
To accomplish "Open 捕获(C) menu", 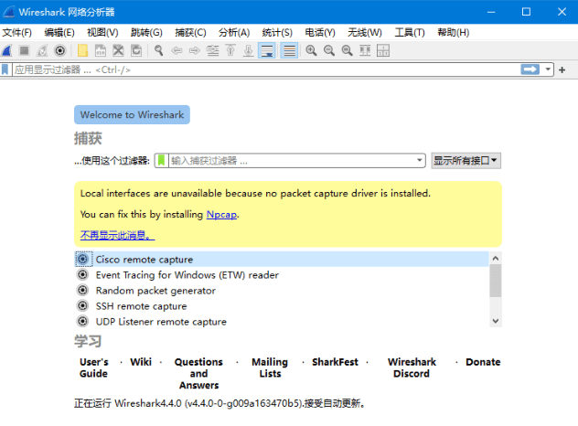I will coord(190,32).
